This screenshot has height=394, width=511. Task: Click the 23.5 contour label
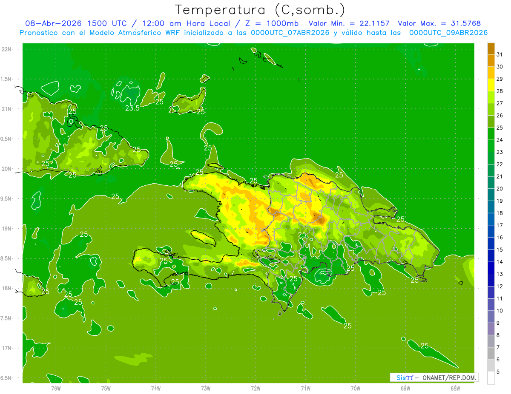tap(132, 108)
